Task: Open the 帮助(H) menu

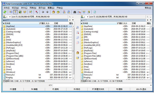Action: [x=148, y=8]
